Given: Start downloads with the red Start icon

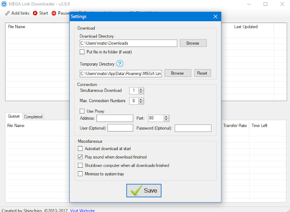Looking at the screenshot, I should pos(35,13).
